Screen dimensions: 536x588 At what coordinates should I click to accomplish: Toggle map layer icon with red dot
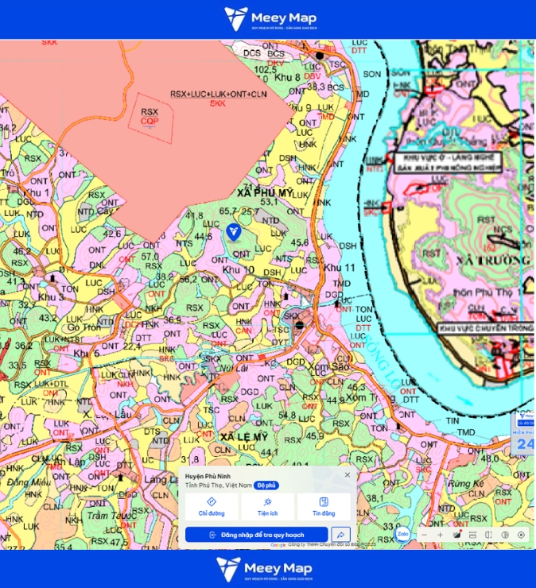coord(456,535)
